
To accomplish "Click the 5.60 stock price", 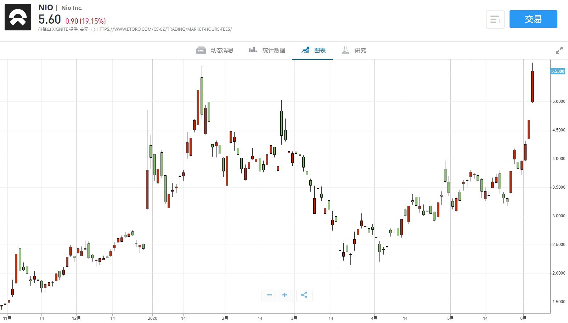I will pos(50,19).
